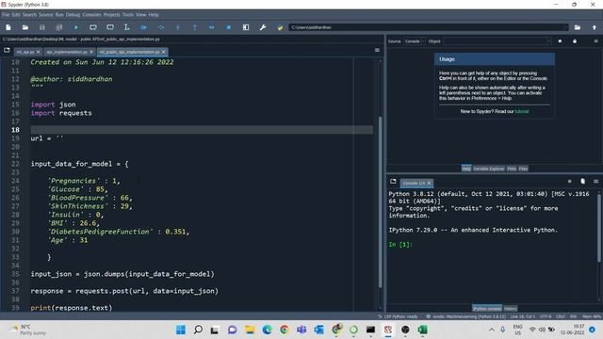The width and height of the screenshot is (603, 339).
Task: Open the Help Source dropdown showing Console
Action: (415, 41)
